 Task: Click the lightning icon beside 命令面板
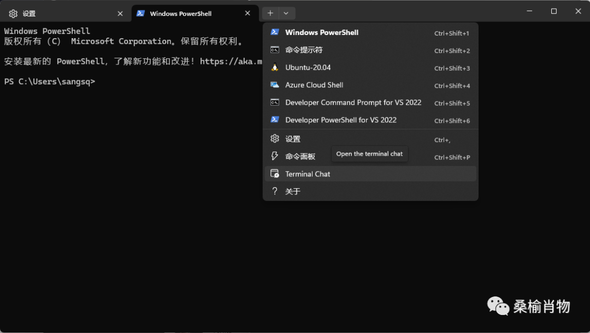pos(275,156)
